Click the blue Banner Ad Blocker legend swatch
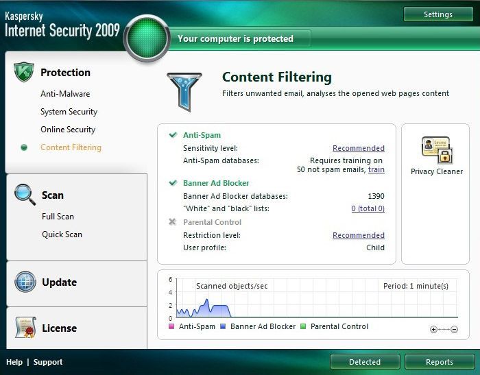The height and width of the screenshot is (375, 480). coord(223,326)
